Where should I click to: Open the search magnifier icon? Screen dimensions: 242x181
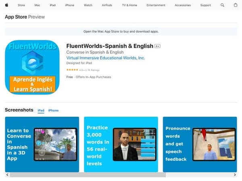(x=222, y=5)
